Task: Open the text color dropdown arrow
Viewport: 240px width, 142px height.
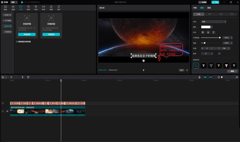Action: 211,27
